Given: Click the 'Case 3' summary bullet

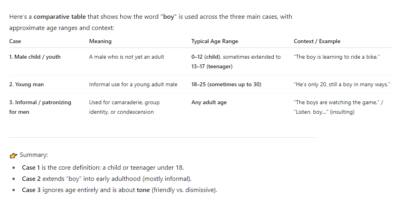Looking at the screenshot, I should tap(119, 190).
